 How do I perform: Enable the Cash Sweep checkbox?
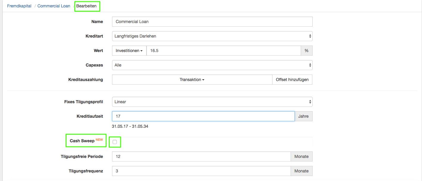(x=115, y=142)
